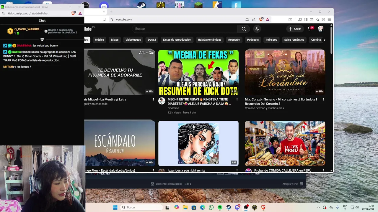Select the Indie pop filter chip
The width and height of the screenshot is (378, 212).
click(271, 40)
